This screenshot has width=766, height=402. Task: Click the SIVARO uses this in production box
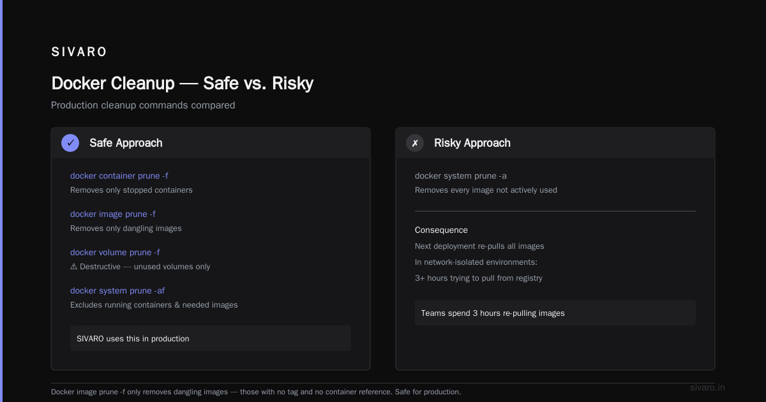point(211,338)
